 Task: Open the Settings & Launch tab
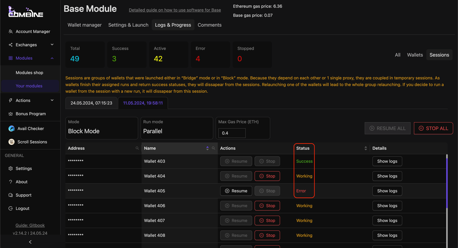click(128, 25)
